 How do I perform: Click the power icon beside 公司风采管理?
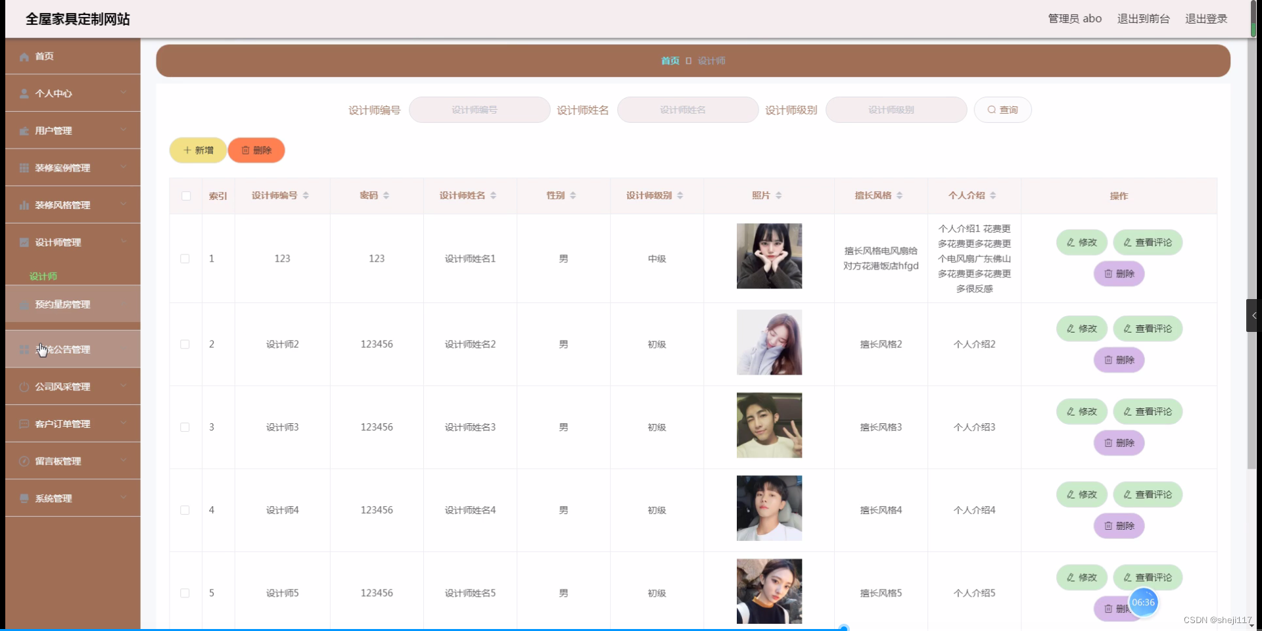[x=24, y=387]
